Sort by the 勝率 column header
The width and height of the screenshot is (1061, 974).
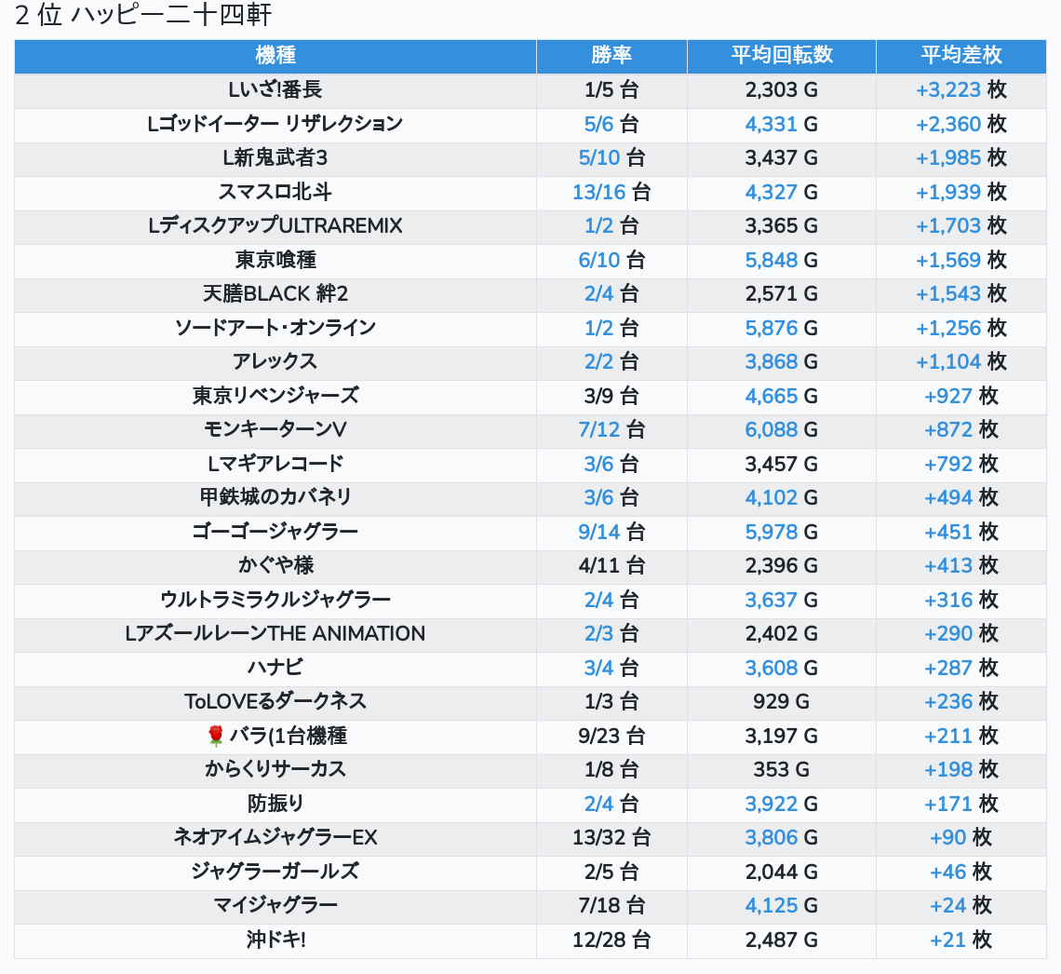coord(611,56)
